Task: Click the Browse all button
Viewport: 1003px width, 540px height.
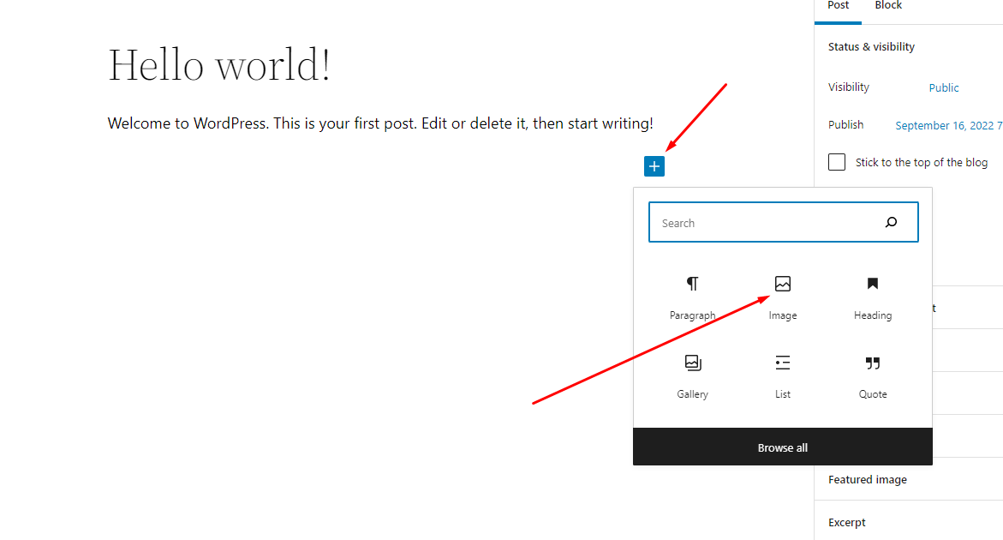Action: (782, 447)
